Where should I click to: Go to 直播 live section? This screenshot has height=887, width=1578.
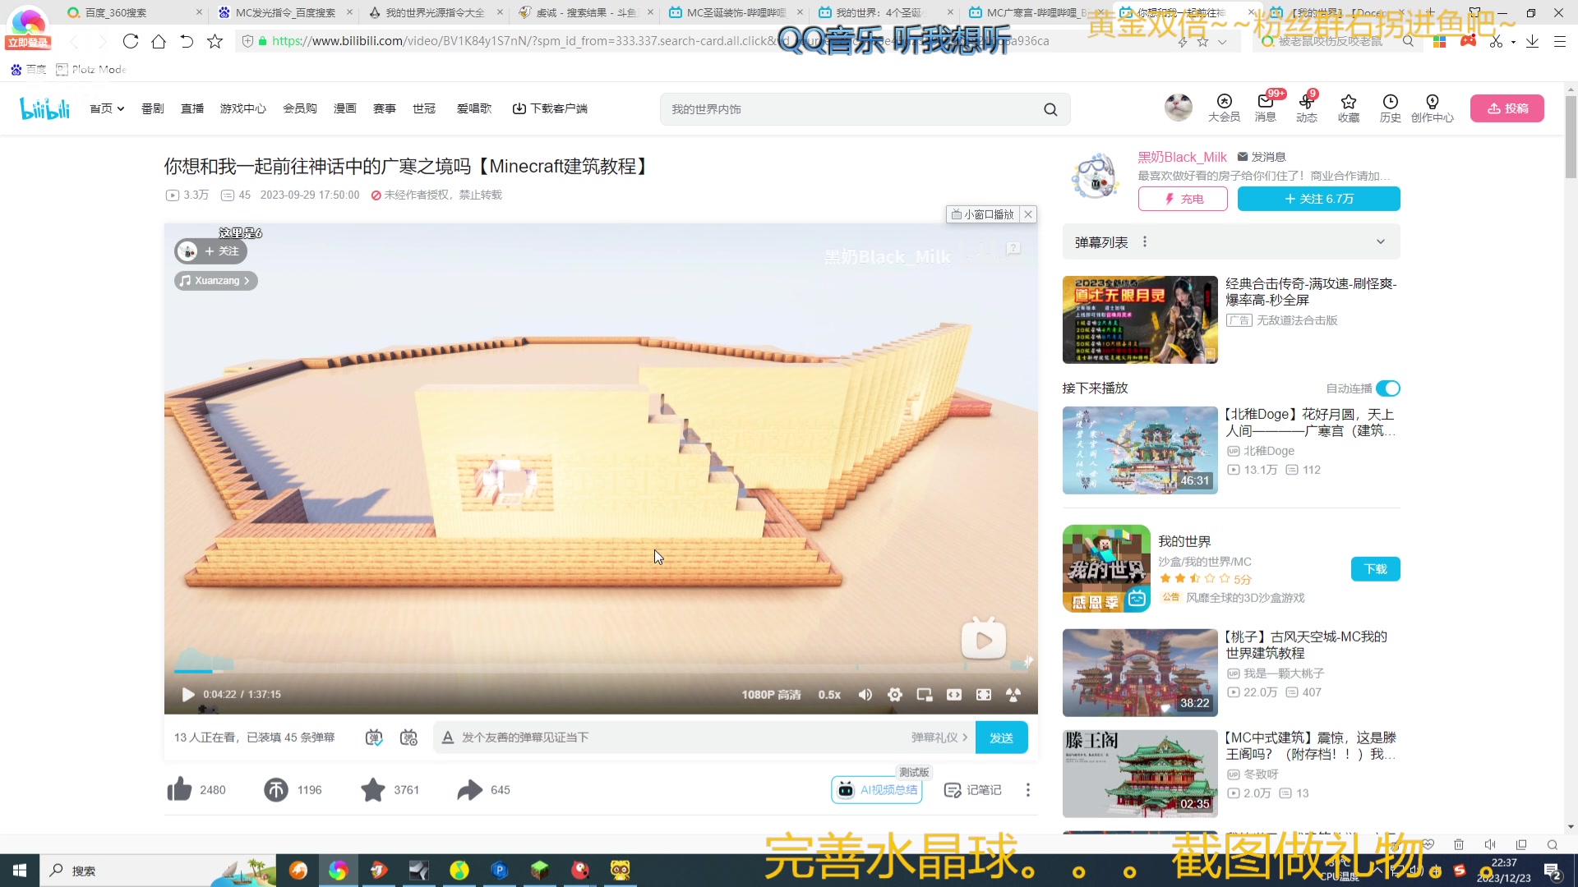click(192, 108)
